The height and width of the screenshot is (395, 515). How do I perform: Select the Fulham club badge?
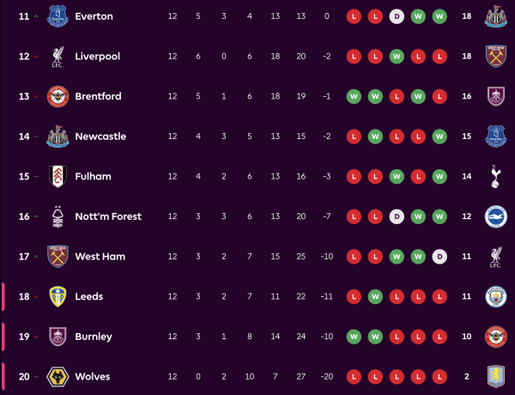pyautogui.click(x=58, y=176)
